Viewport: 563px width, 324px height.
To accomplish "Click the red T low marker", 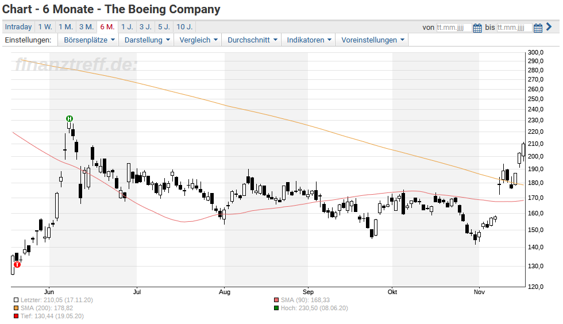I will pos(17,265).
